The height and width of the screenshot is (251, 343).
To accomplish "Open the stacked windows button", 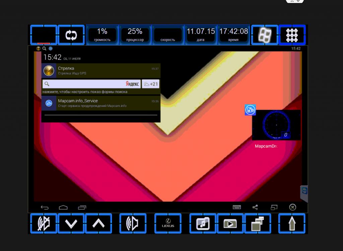I will click(258, 224).
